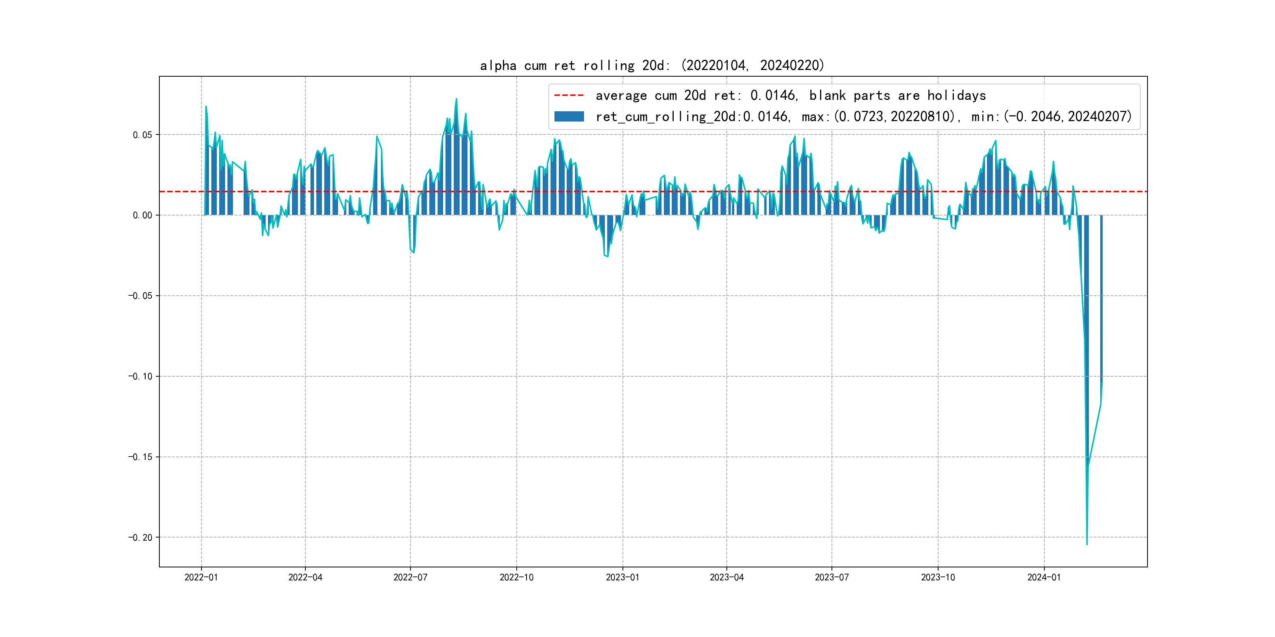Click the chart title text
1275x637 pixels.
(x=652, y=65)
